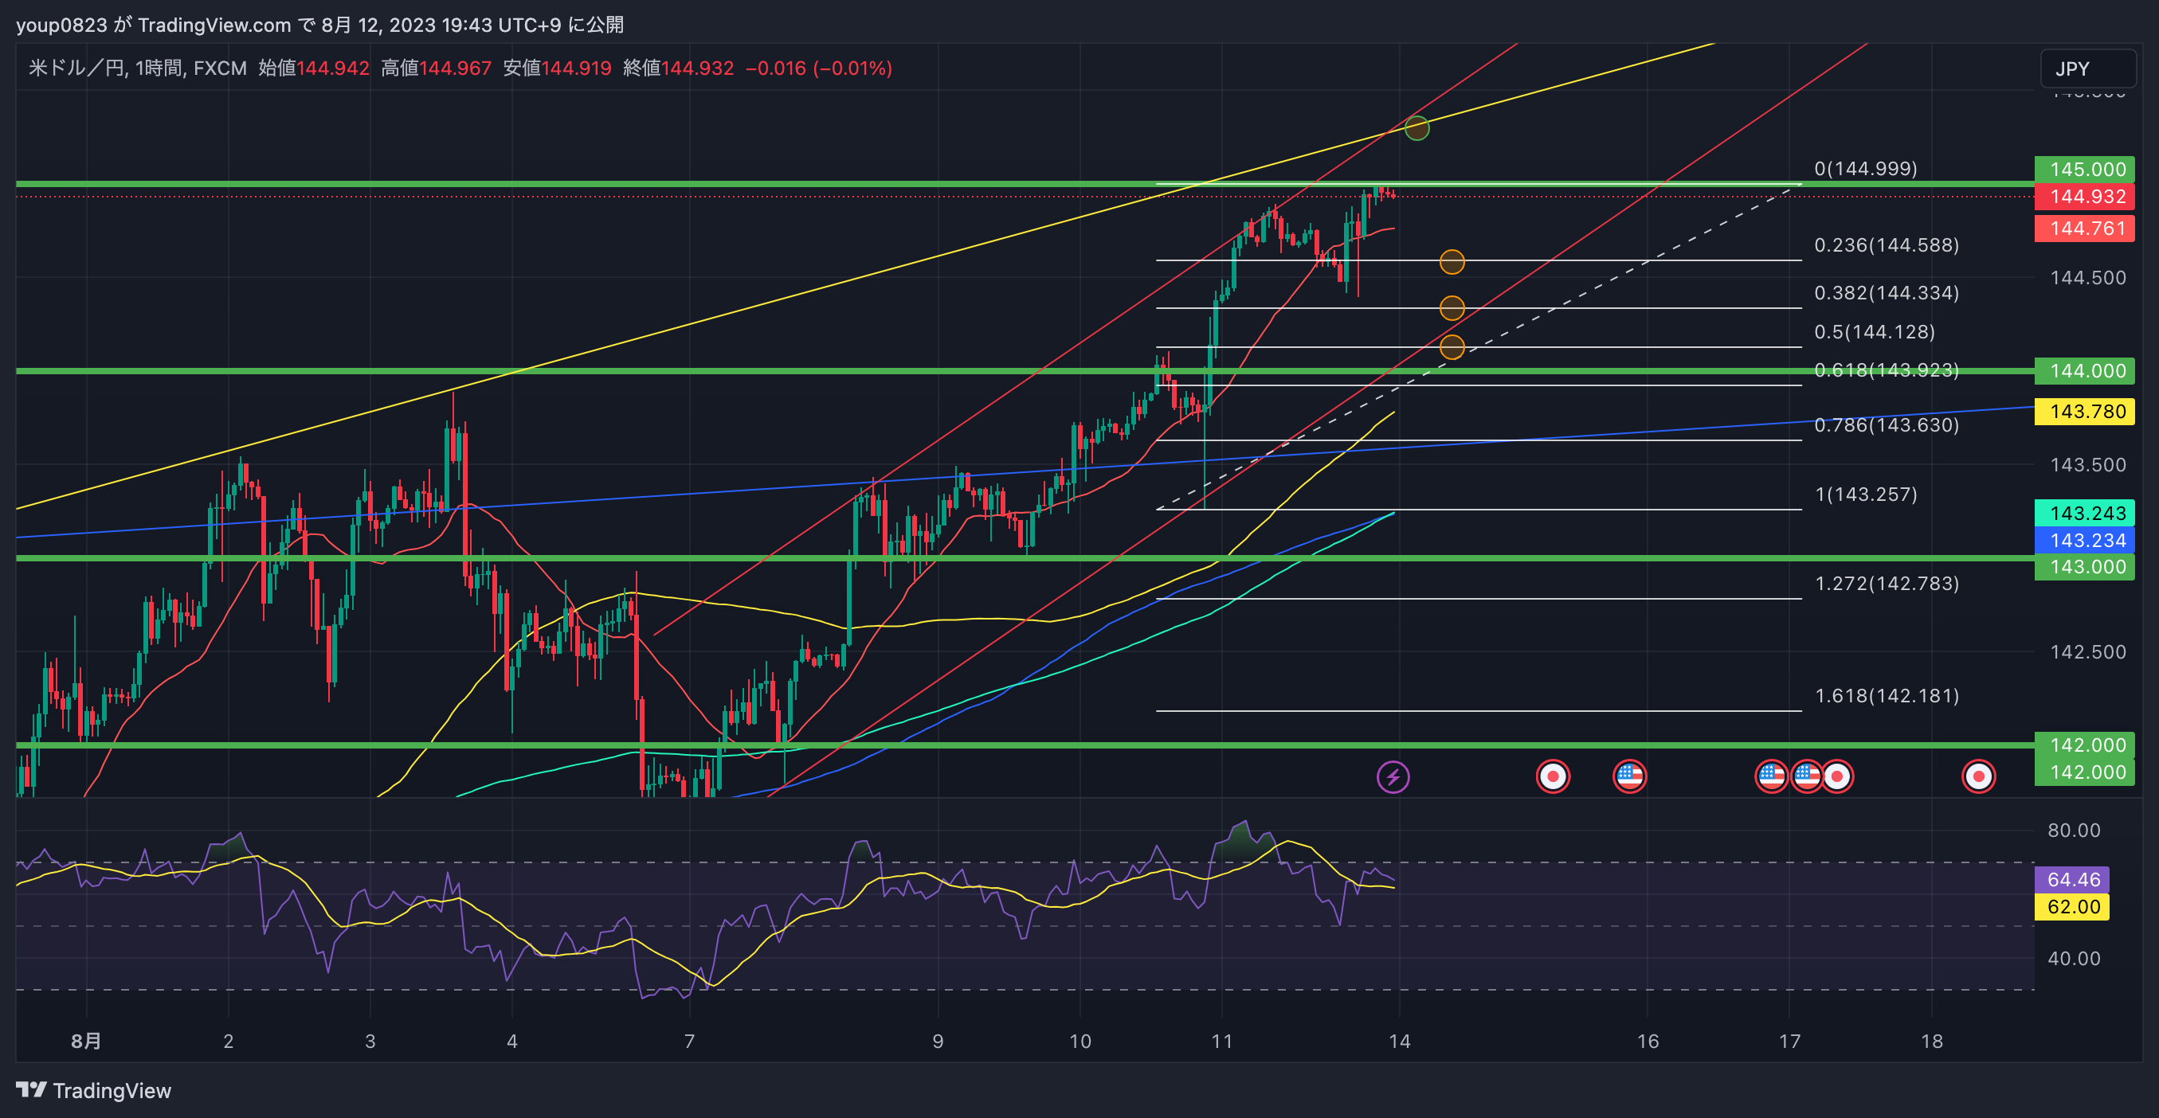
Task: Click the 米ドル/円 symbol title
Action: point(77,68)
